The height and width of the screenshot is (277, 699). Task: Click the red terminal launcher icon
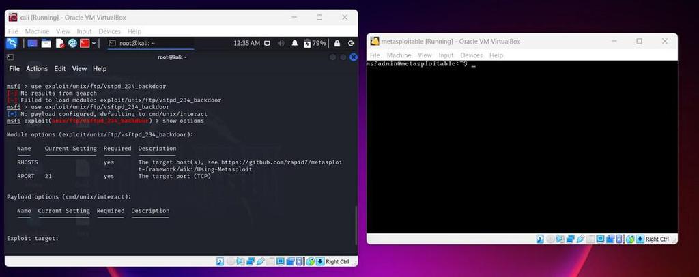click(85, 43)
